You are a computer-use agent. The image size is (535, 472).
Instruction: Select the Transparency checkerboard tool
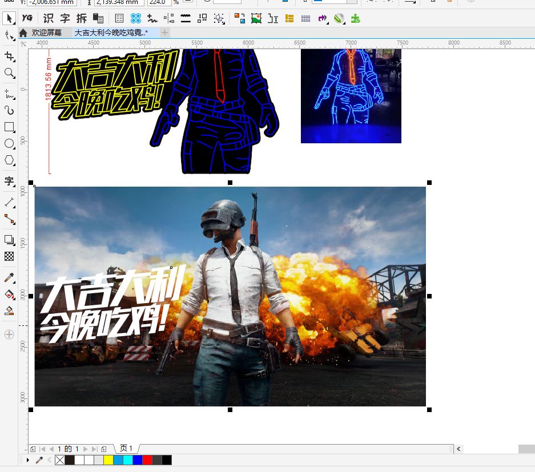pos(9,256)
